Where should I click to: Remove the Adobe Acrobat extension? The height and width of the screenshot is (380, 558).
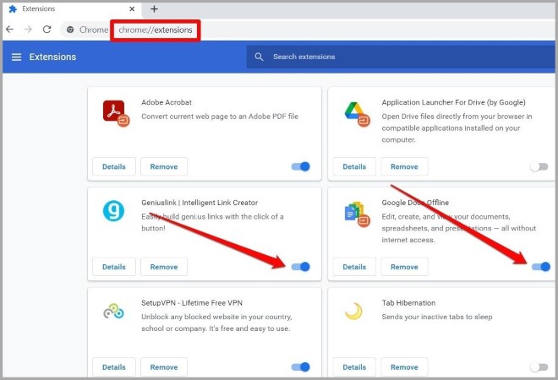coord(164,166)
